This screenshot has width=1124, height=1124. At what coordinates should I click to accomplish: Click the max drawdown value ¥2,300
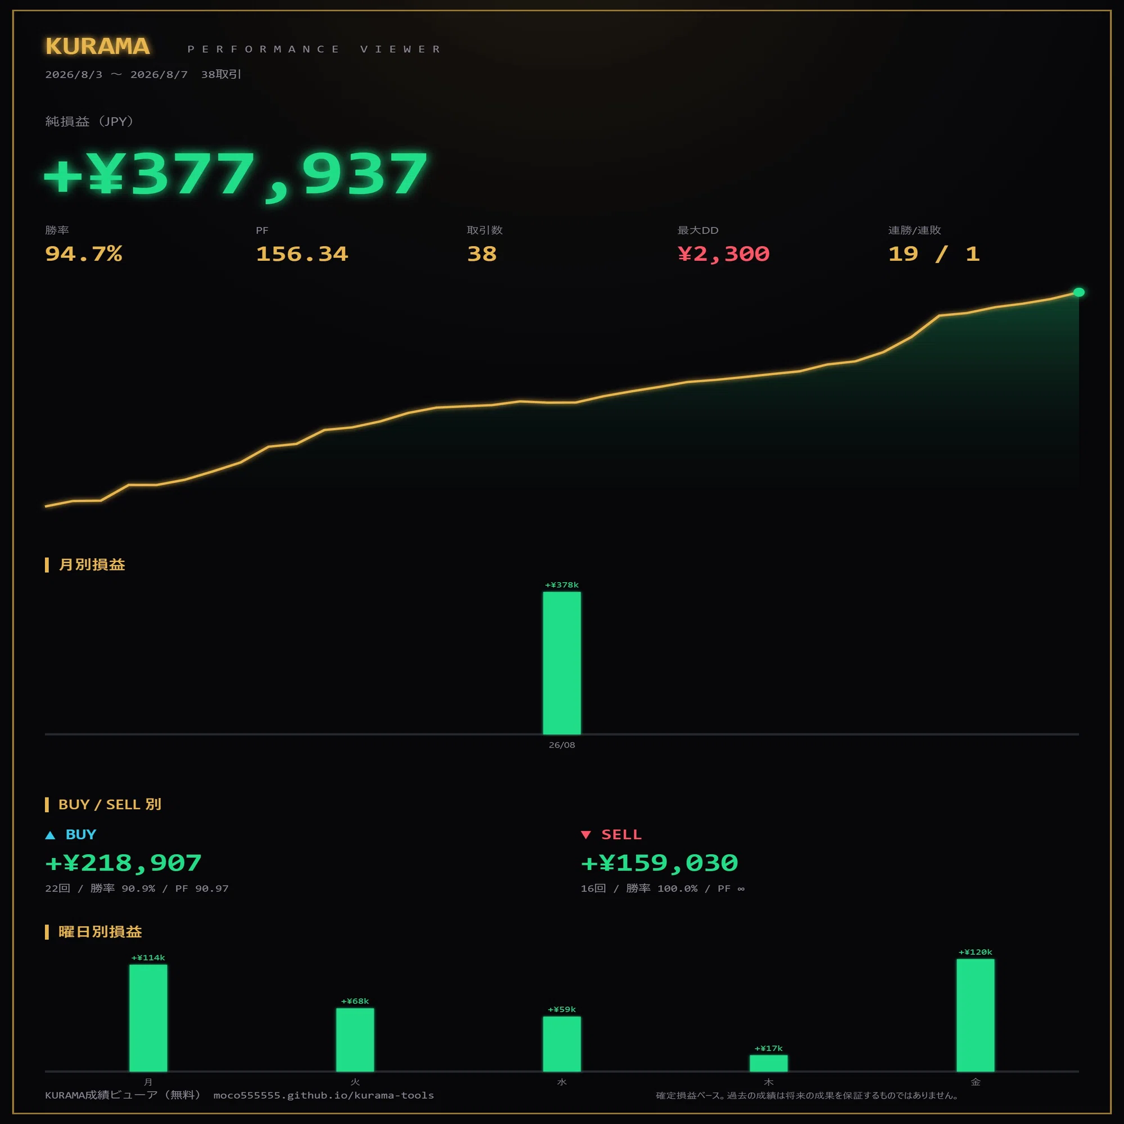point(723,253)
